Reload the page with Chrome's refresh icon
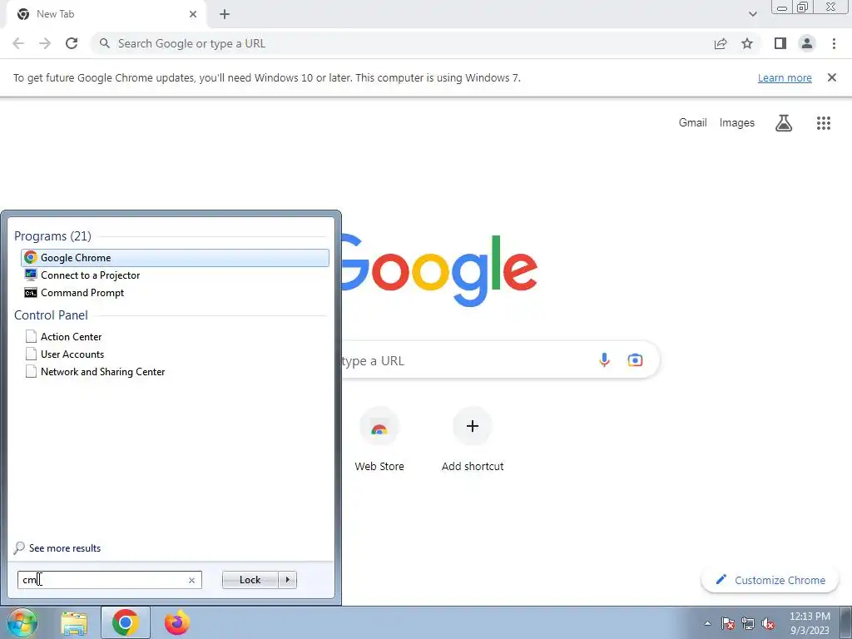Image resolution: width=852 pixels, height=639 pixels. click(x=72, y=43)
